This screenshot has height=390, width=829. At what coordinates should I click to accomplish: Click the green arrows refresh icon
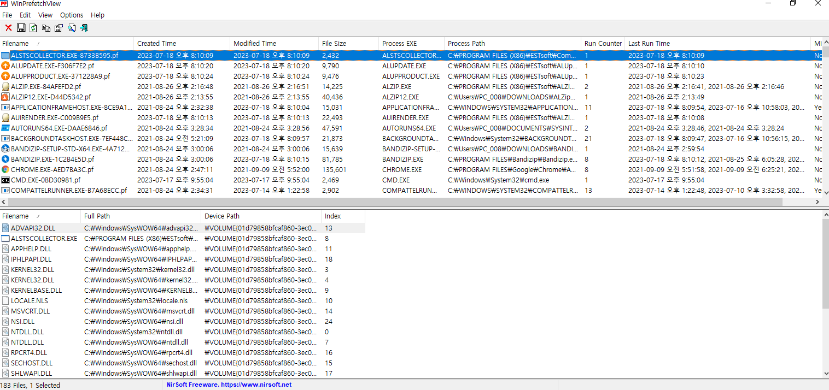pos(33,28)
